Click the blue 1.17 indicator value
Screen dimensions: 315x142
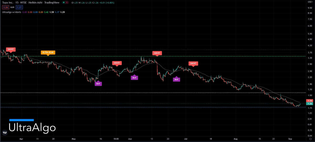pos(57,12)
